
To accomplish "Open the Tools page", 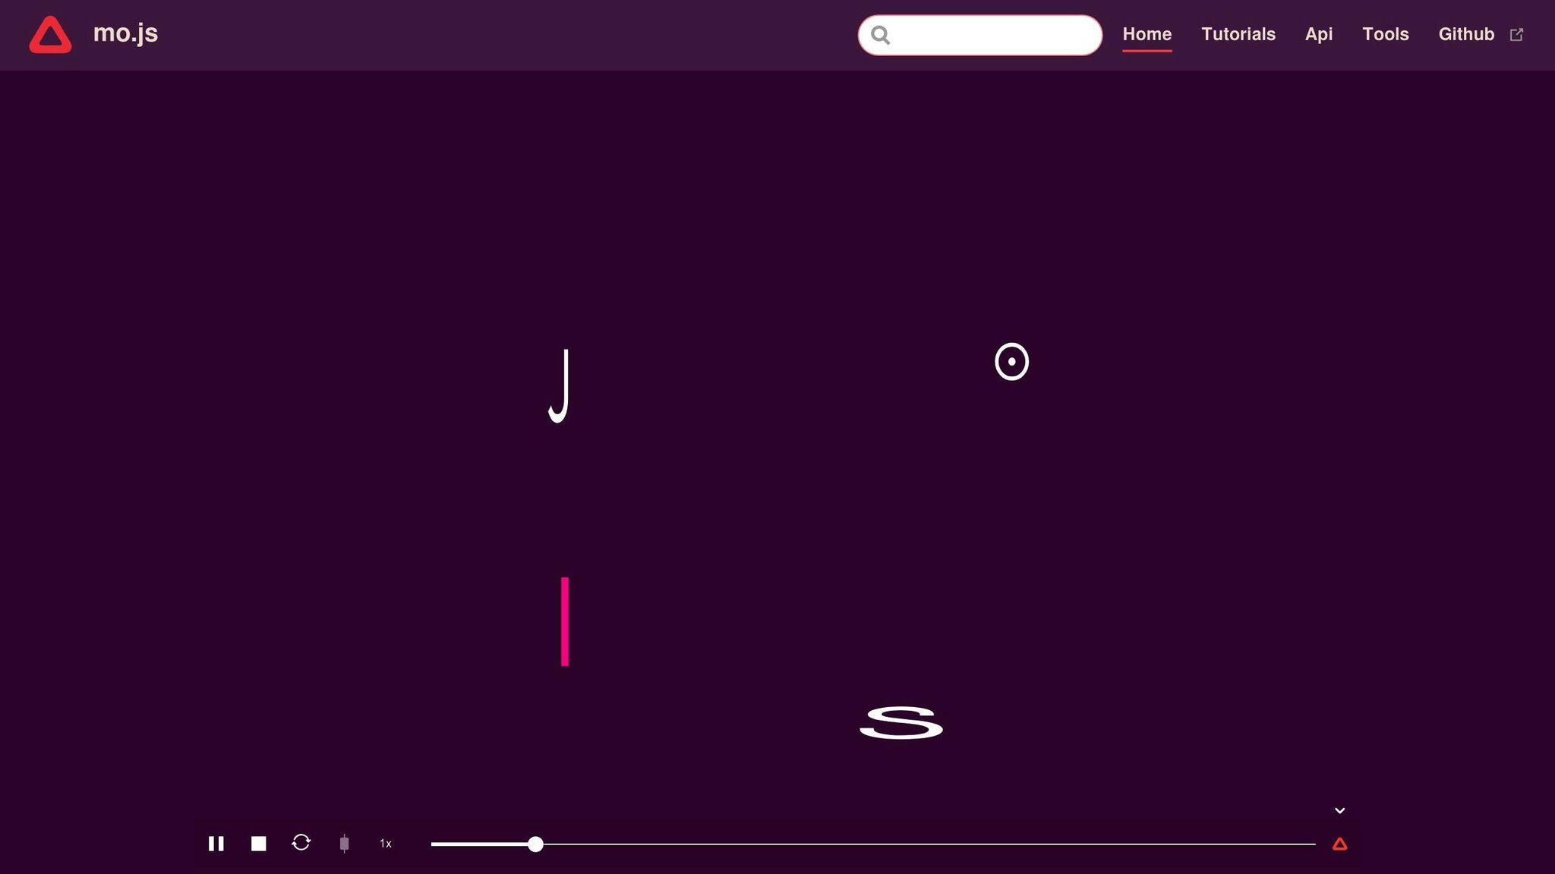I will (x=1385, y=34).
